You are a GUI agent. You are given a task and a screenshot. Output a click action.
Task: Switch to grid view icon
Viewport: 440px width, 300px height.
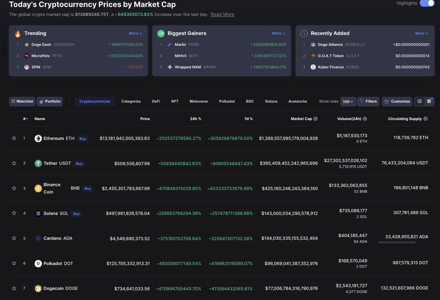429,102
